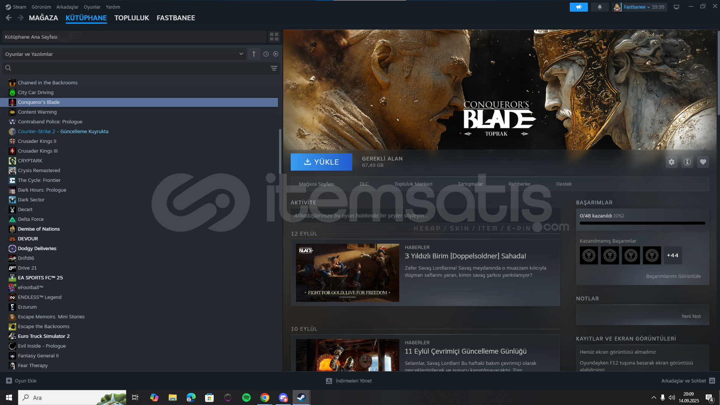Open Windows Start menu
720x405 pixels.
(x=9, y=397)
